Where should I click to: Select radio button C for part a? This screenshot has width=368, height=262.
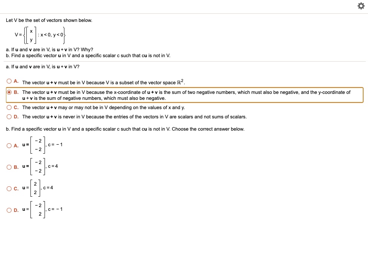coord(9,107)
